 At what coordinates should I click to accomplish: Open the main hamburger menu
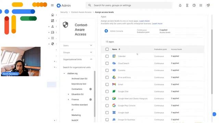(52, 5)
